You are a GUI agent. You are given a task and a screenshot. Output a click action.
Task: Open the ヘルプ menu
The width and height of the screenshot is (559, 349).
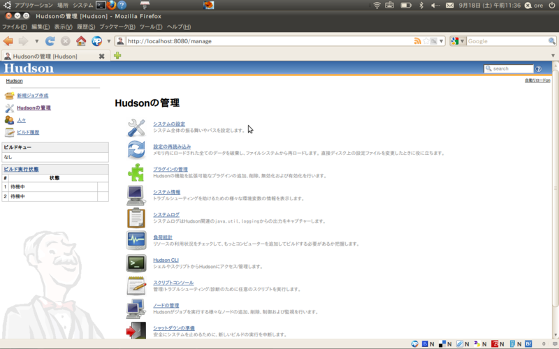[x=179, y=27]
